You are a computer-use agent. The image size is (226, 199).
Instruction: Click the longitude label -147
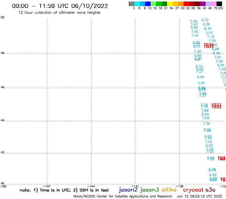(47, 186)
